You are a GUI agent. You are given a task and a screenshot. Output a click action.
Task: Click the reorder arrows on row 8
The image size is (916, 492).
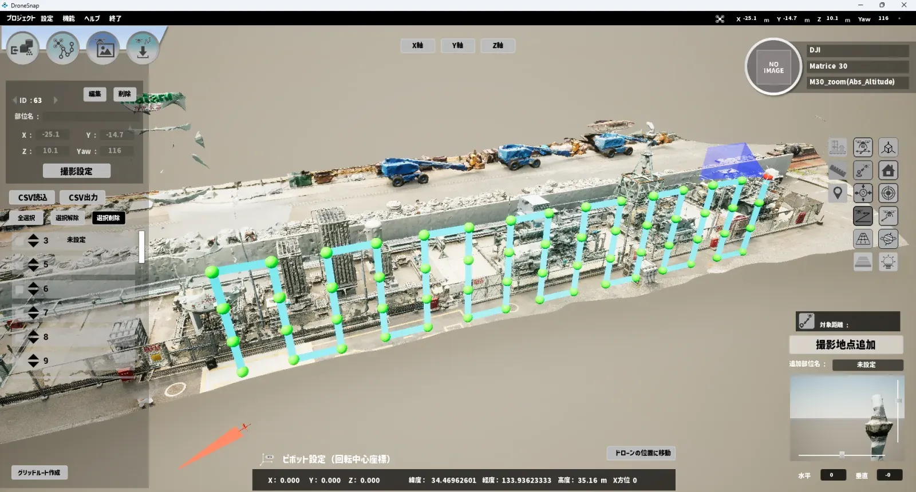(33, 337)
